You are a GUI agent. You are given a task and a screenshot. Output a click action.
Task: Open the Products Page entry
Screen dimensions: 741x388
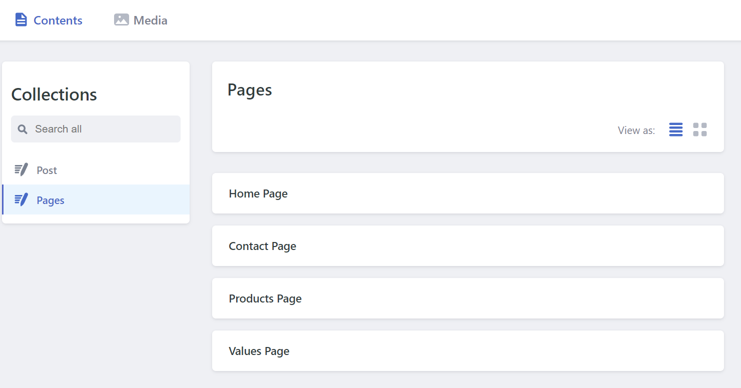click(265, 298)
